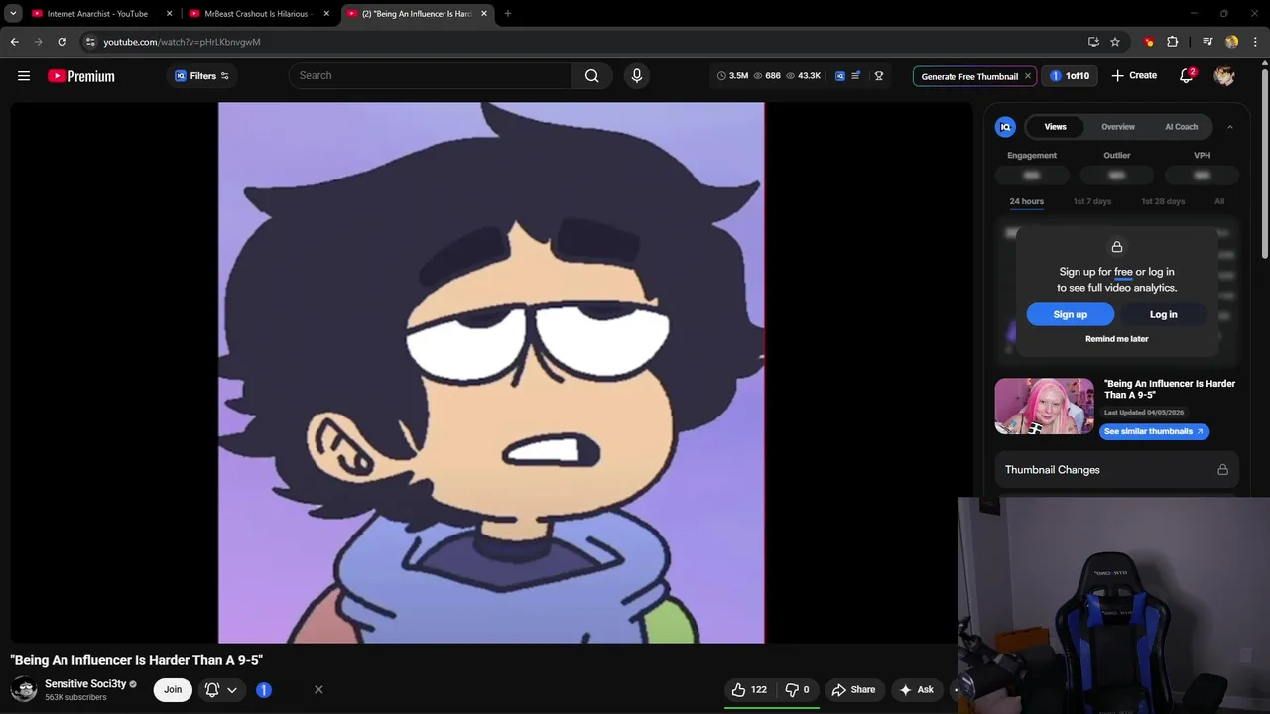Screen dimensions: 1270x714
Task: Expand the locked Thumbnail Changes section
Action: [x=1116, y=470]
